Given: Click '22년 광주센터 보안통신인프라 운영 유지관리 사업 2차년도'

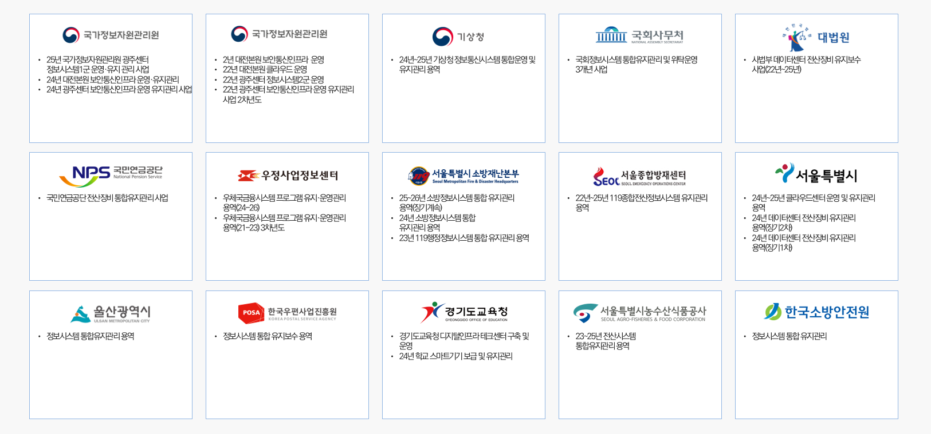Looking at the screenshot, I should [x=288, y=94].
